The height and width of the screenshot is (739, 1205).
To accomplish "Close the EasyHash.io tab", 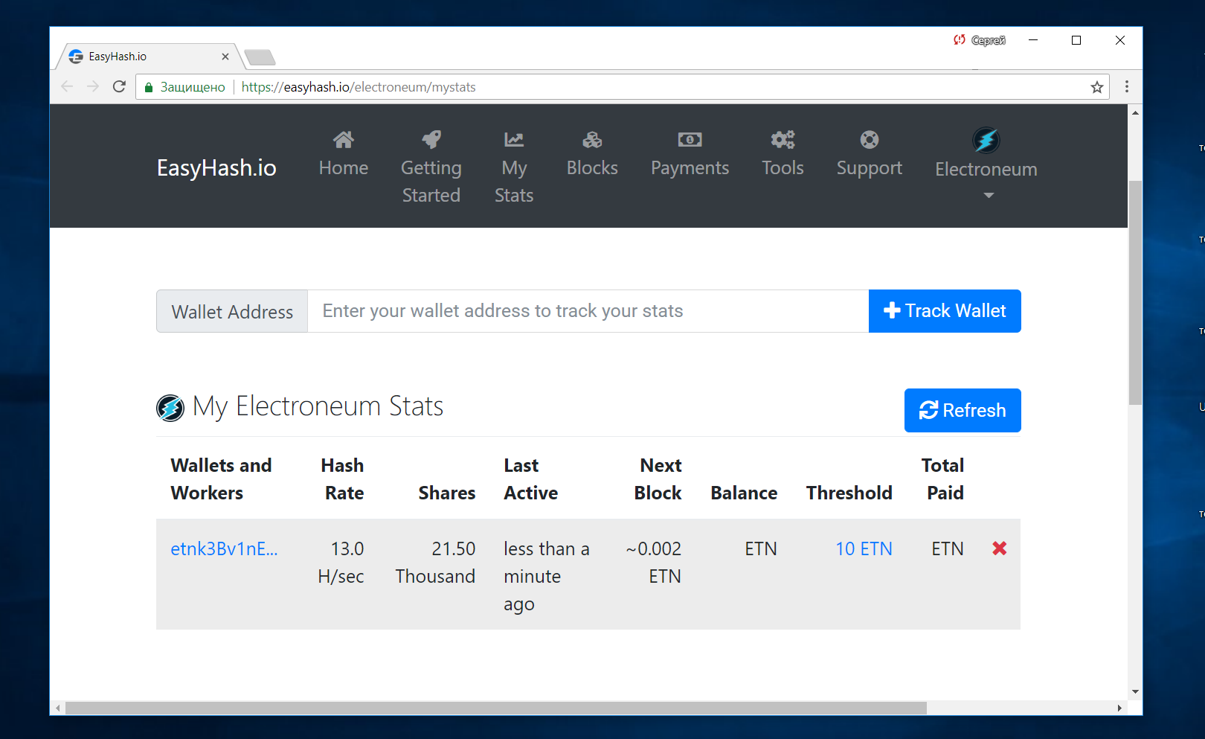I will coord(225,57).
